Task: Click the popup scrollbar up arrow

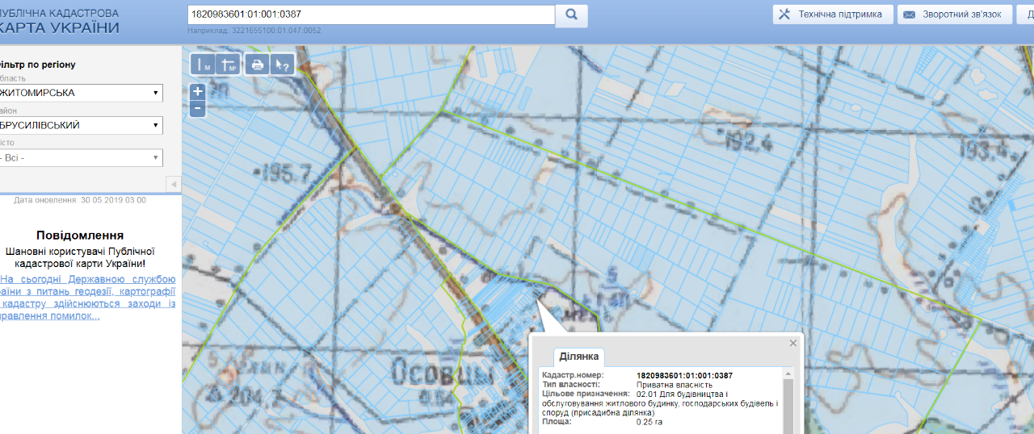Action: 789,373
